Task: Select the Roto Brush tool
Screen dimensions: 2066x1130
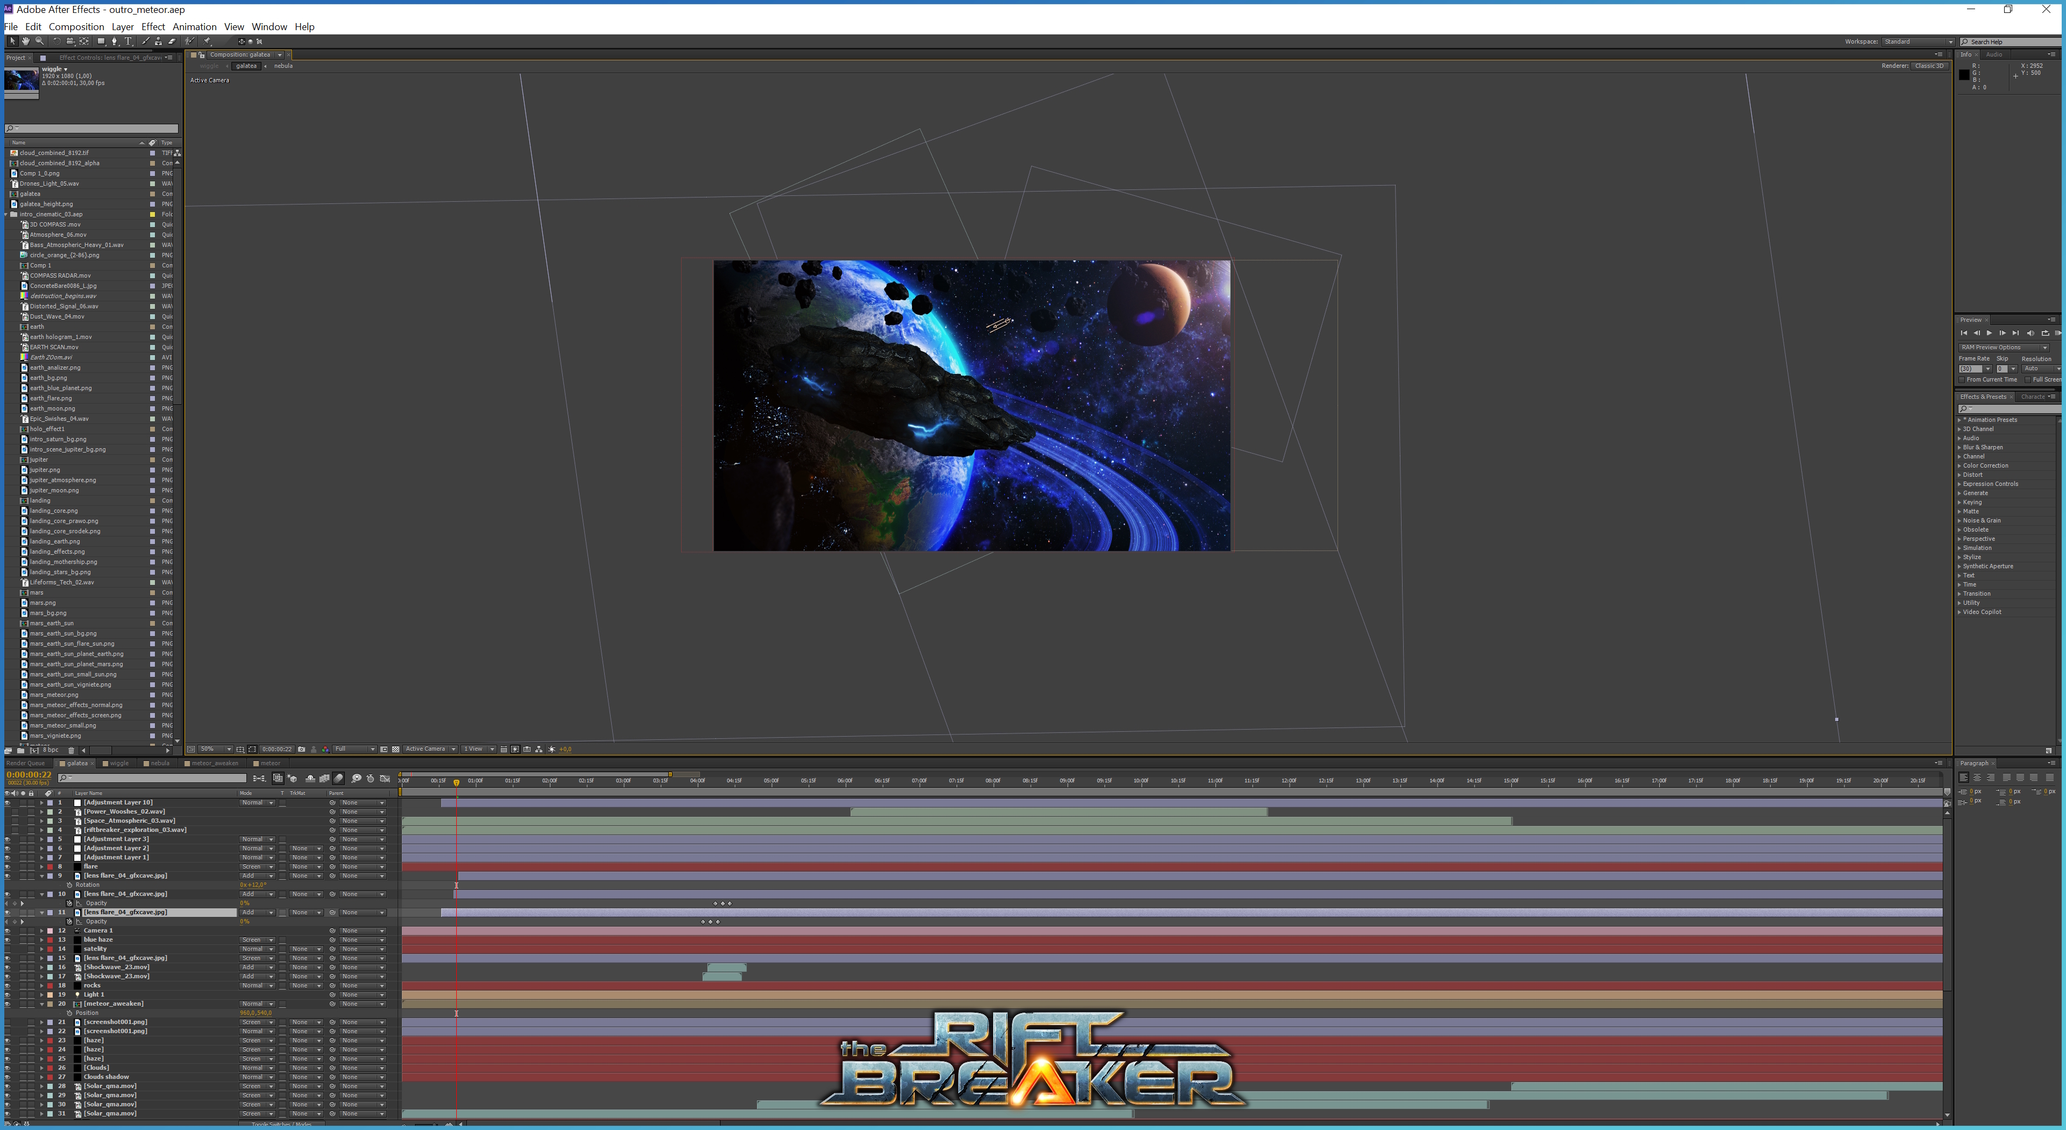Action: click(190, 41)
